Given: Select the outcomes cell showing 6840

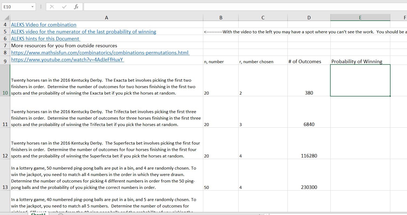Looking at the screenshot, I should coord(309,112).
